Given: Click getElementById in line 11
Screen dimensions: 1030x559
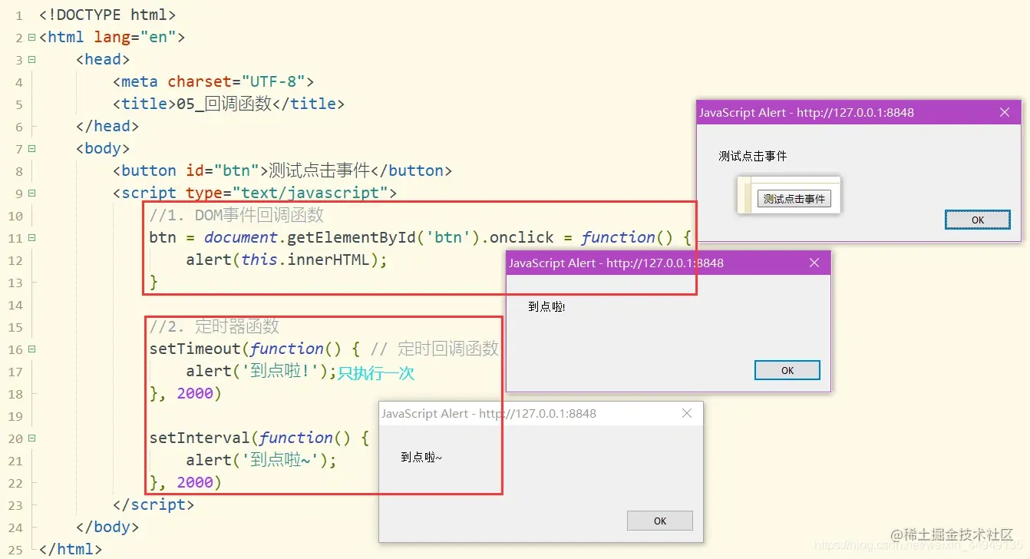Looking at the screenshot, I should point(352,237).
